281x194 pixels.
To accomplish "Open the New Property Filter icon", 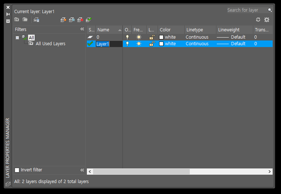I will click(17, 20).
